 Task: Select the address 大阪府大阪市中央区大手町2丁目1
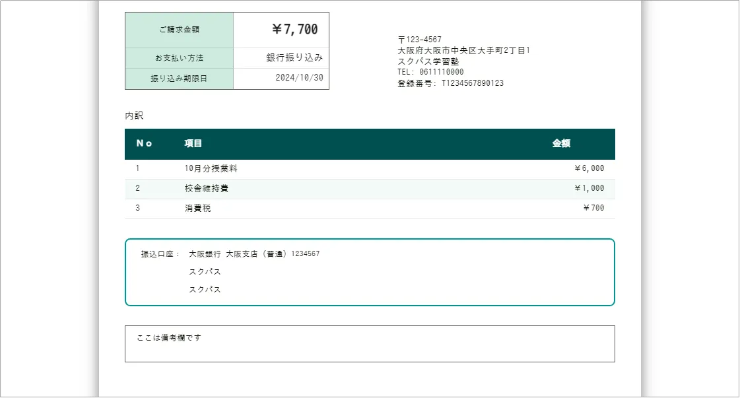pyautogui.click(x=464, y=51)
